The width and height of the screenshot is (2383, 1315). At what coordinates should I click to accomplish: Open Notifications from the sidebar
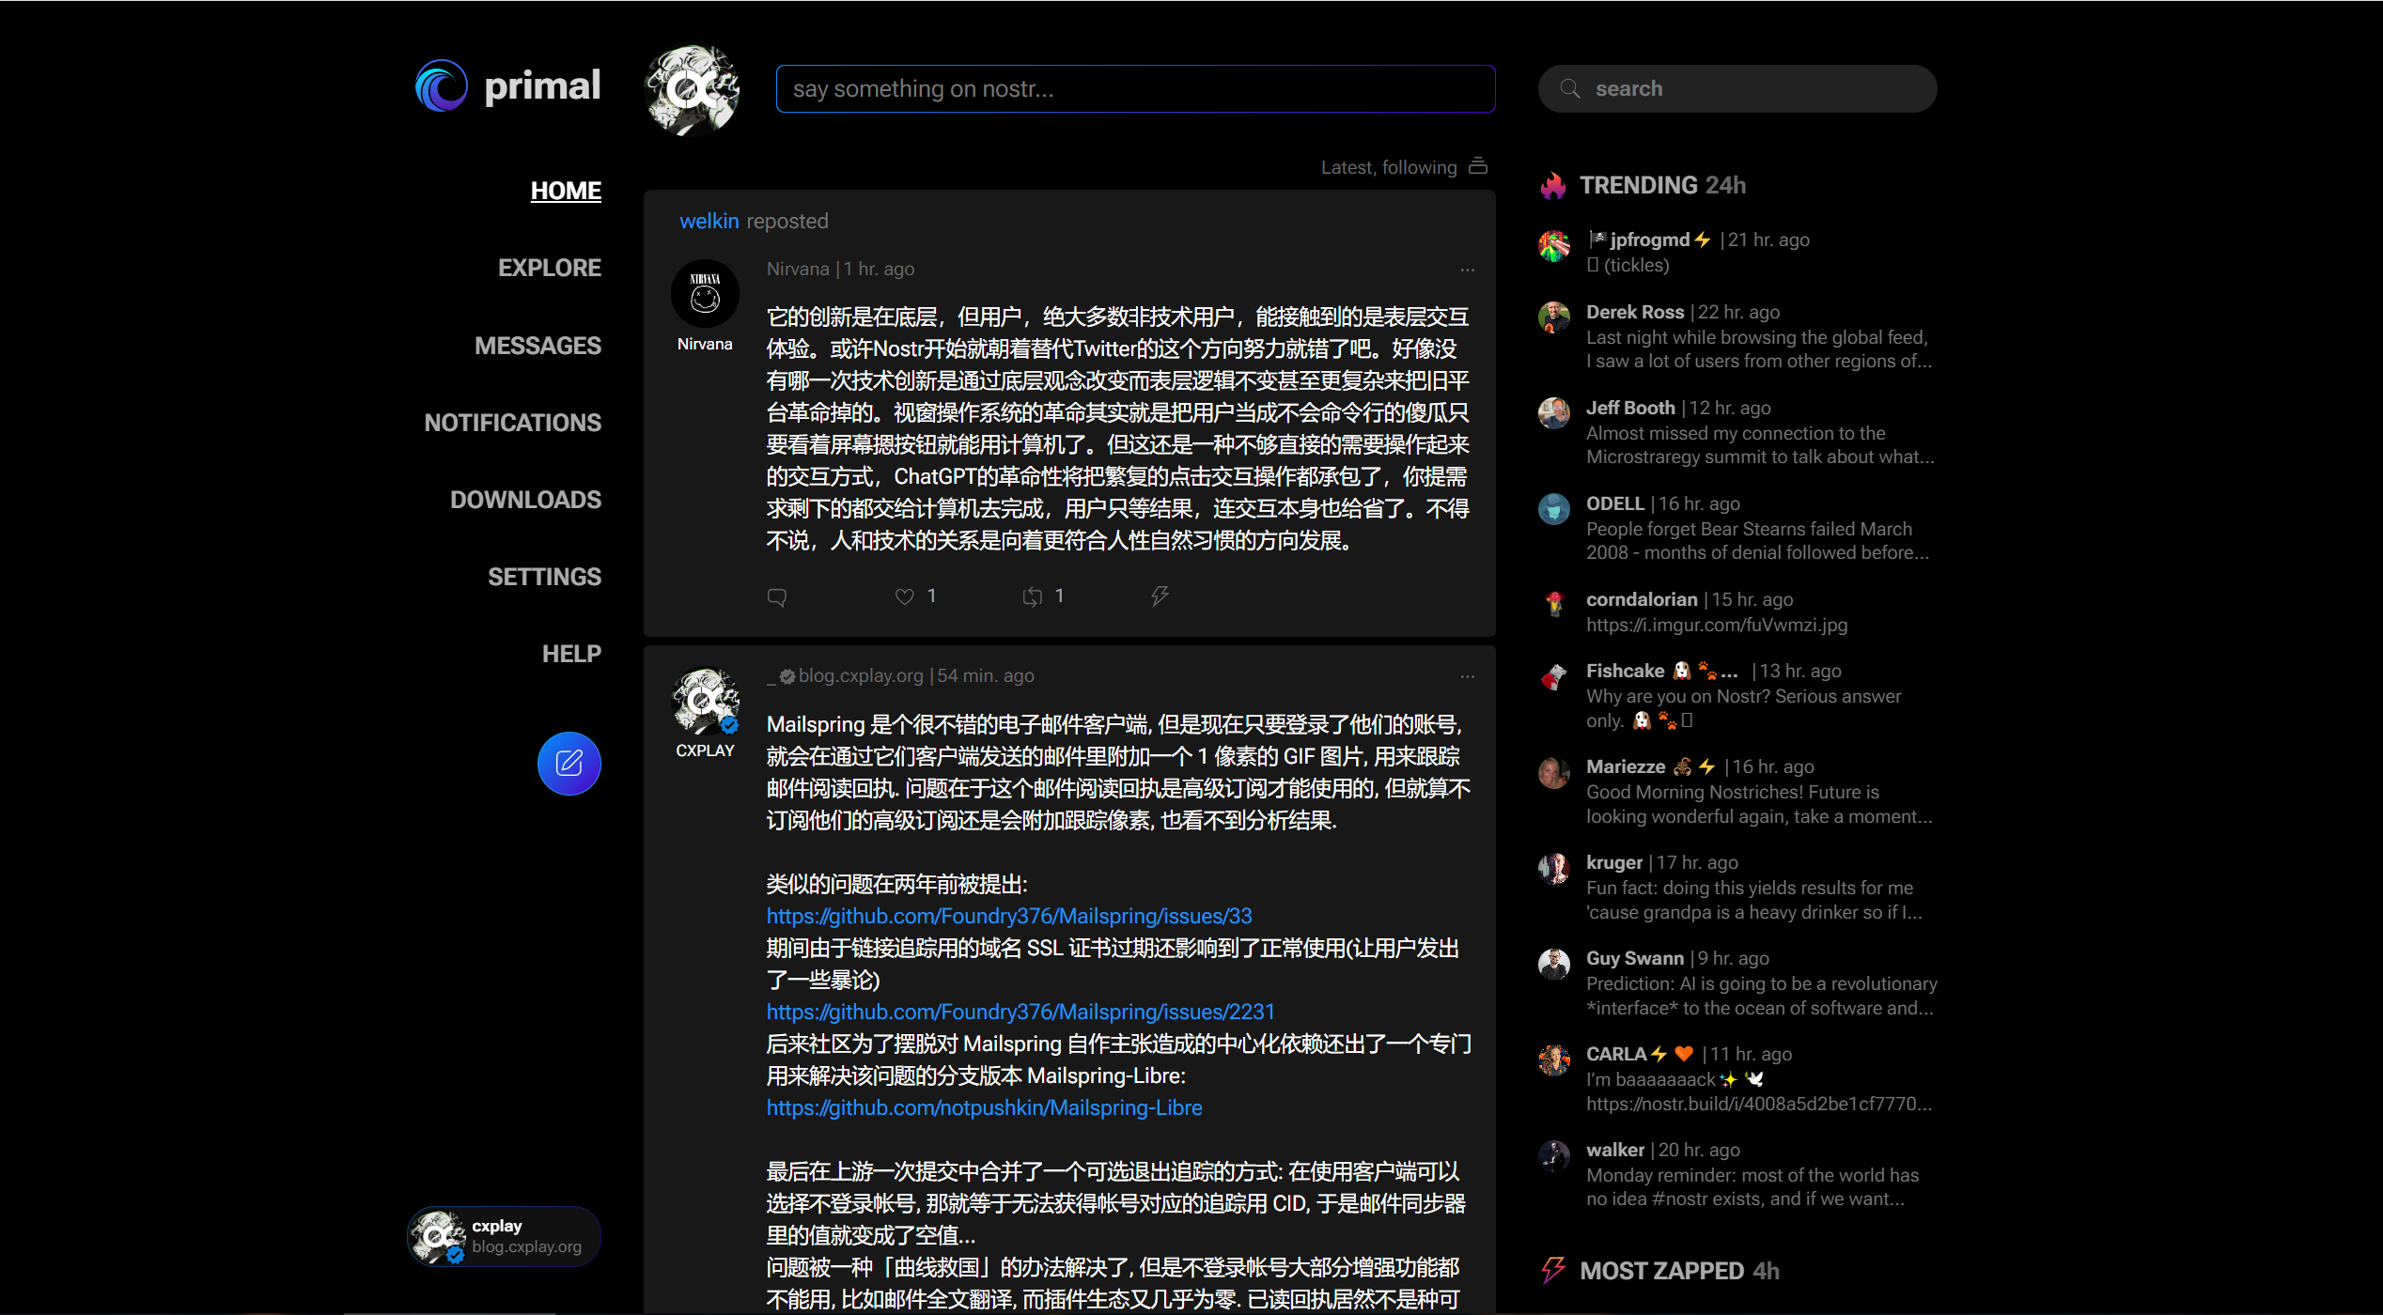click(512, 423)
